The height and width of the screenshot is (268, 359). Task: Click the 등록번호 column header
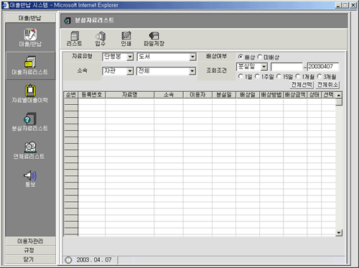92,95
